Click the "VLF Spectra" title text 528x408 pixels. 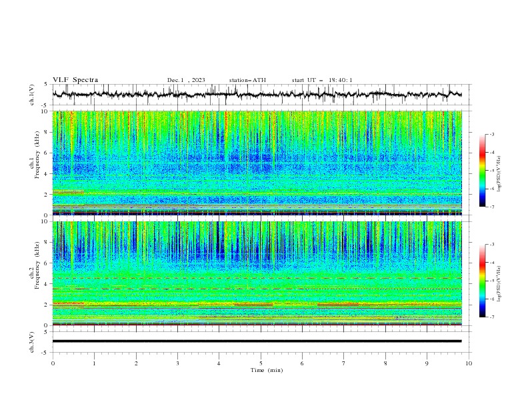tap(75, 80)
